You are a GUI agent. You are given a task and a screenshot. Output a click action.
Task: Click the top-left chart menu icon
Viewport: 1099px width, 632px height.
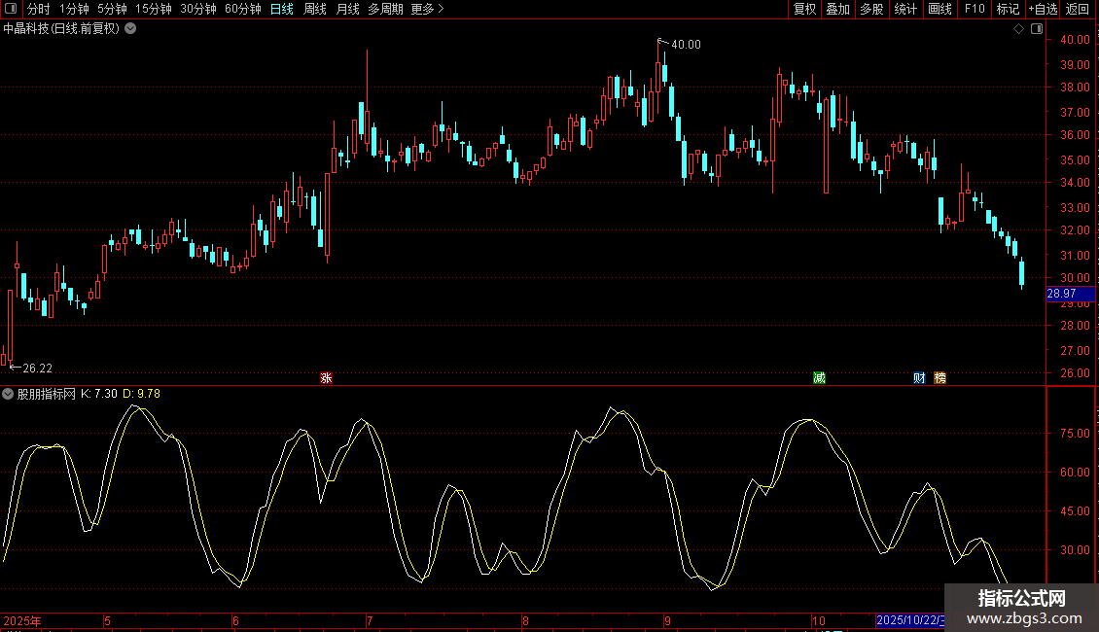click(10, 9)
